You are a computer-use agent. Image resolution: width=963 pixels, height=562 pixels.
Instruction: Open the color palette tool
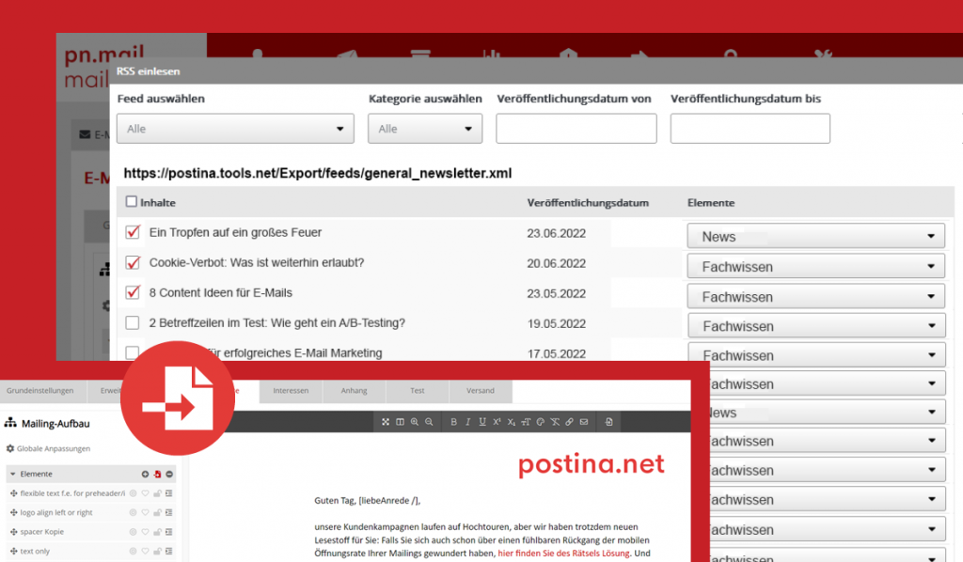pos(541,422)
